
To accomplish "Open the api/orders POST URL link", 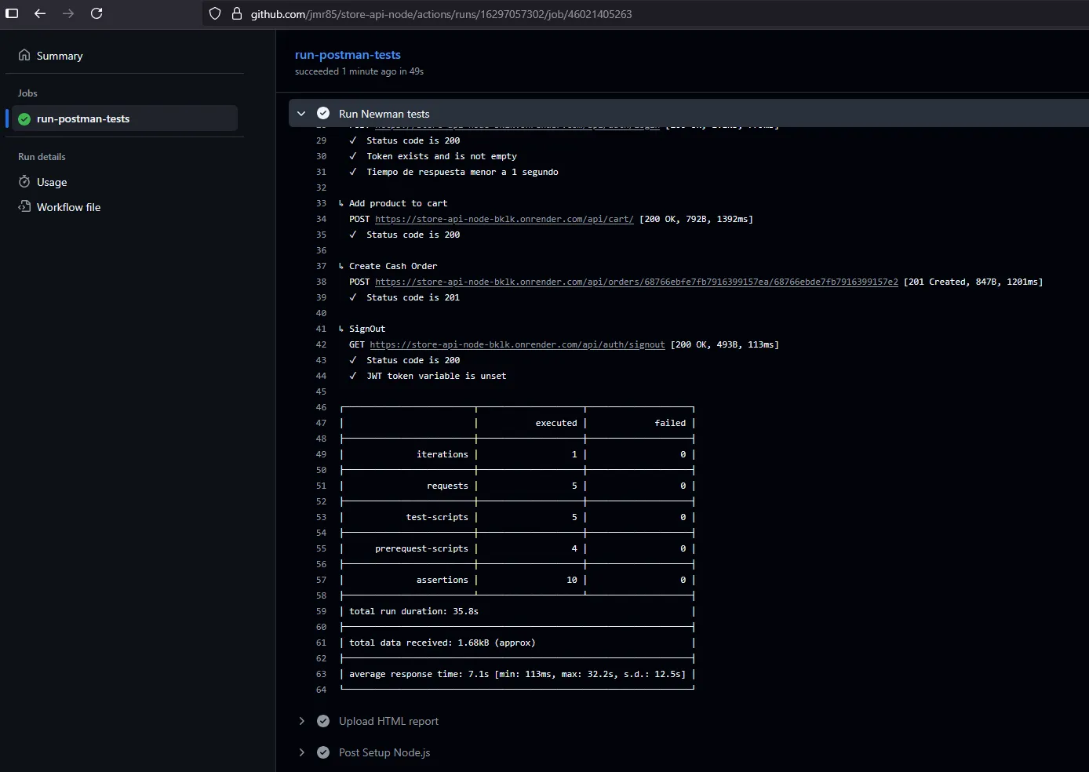I will (636, 282).
